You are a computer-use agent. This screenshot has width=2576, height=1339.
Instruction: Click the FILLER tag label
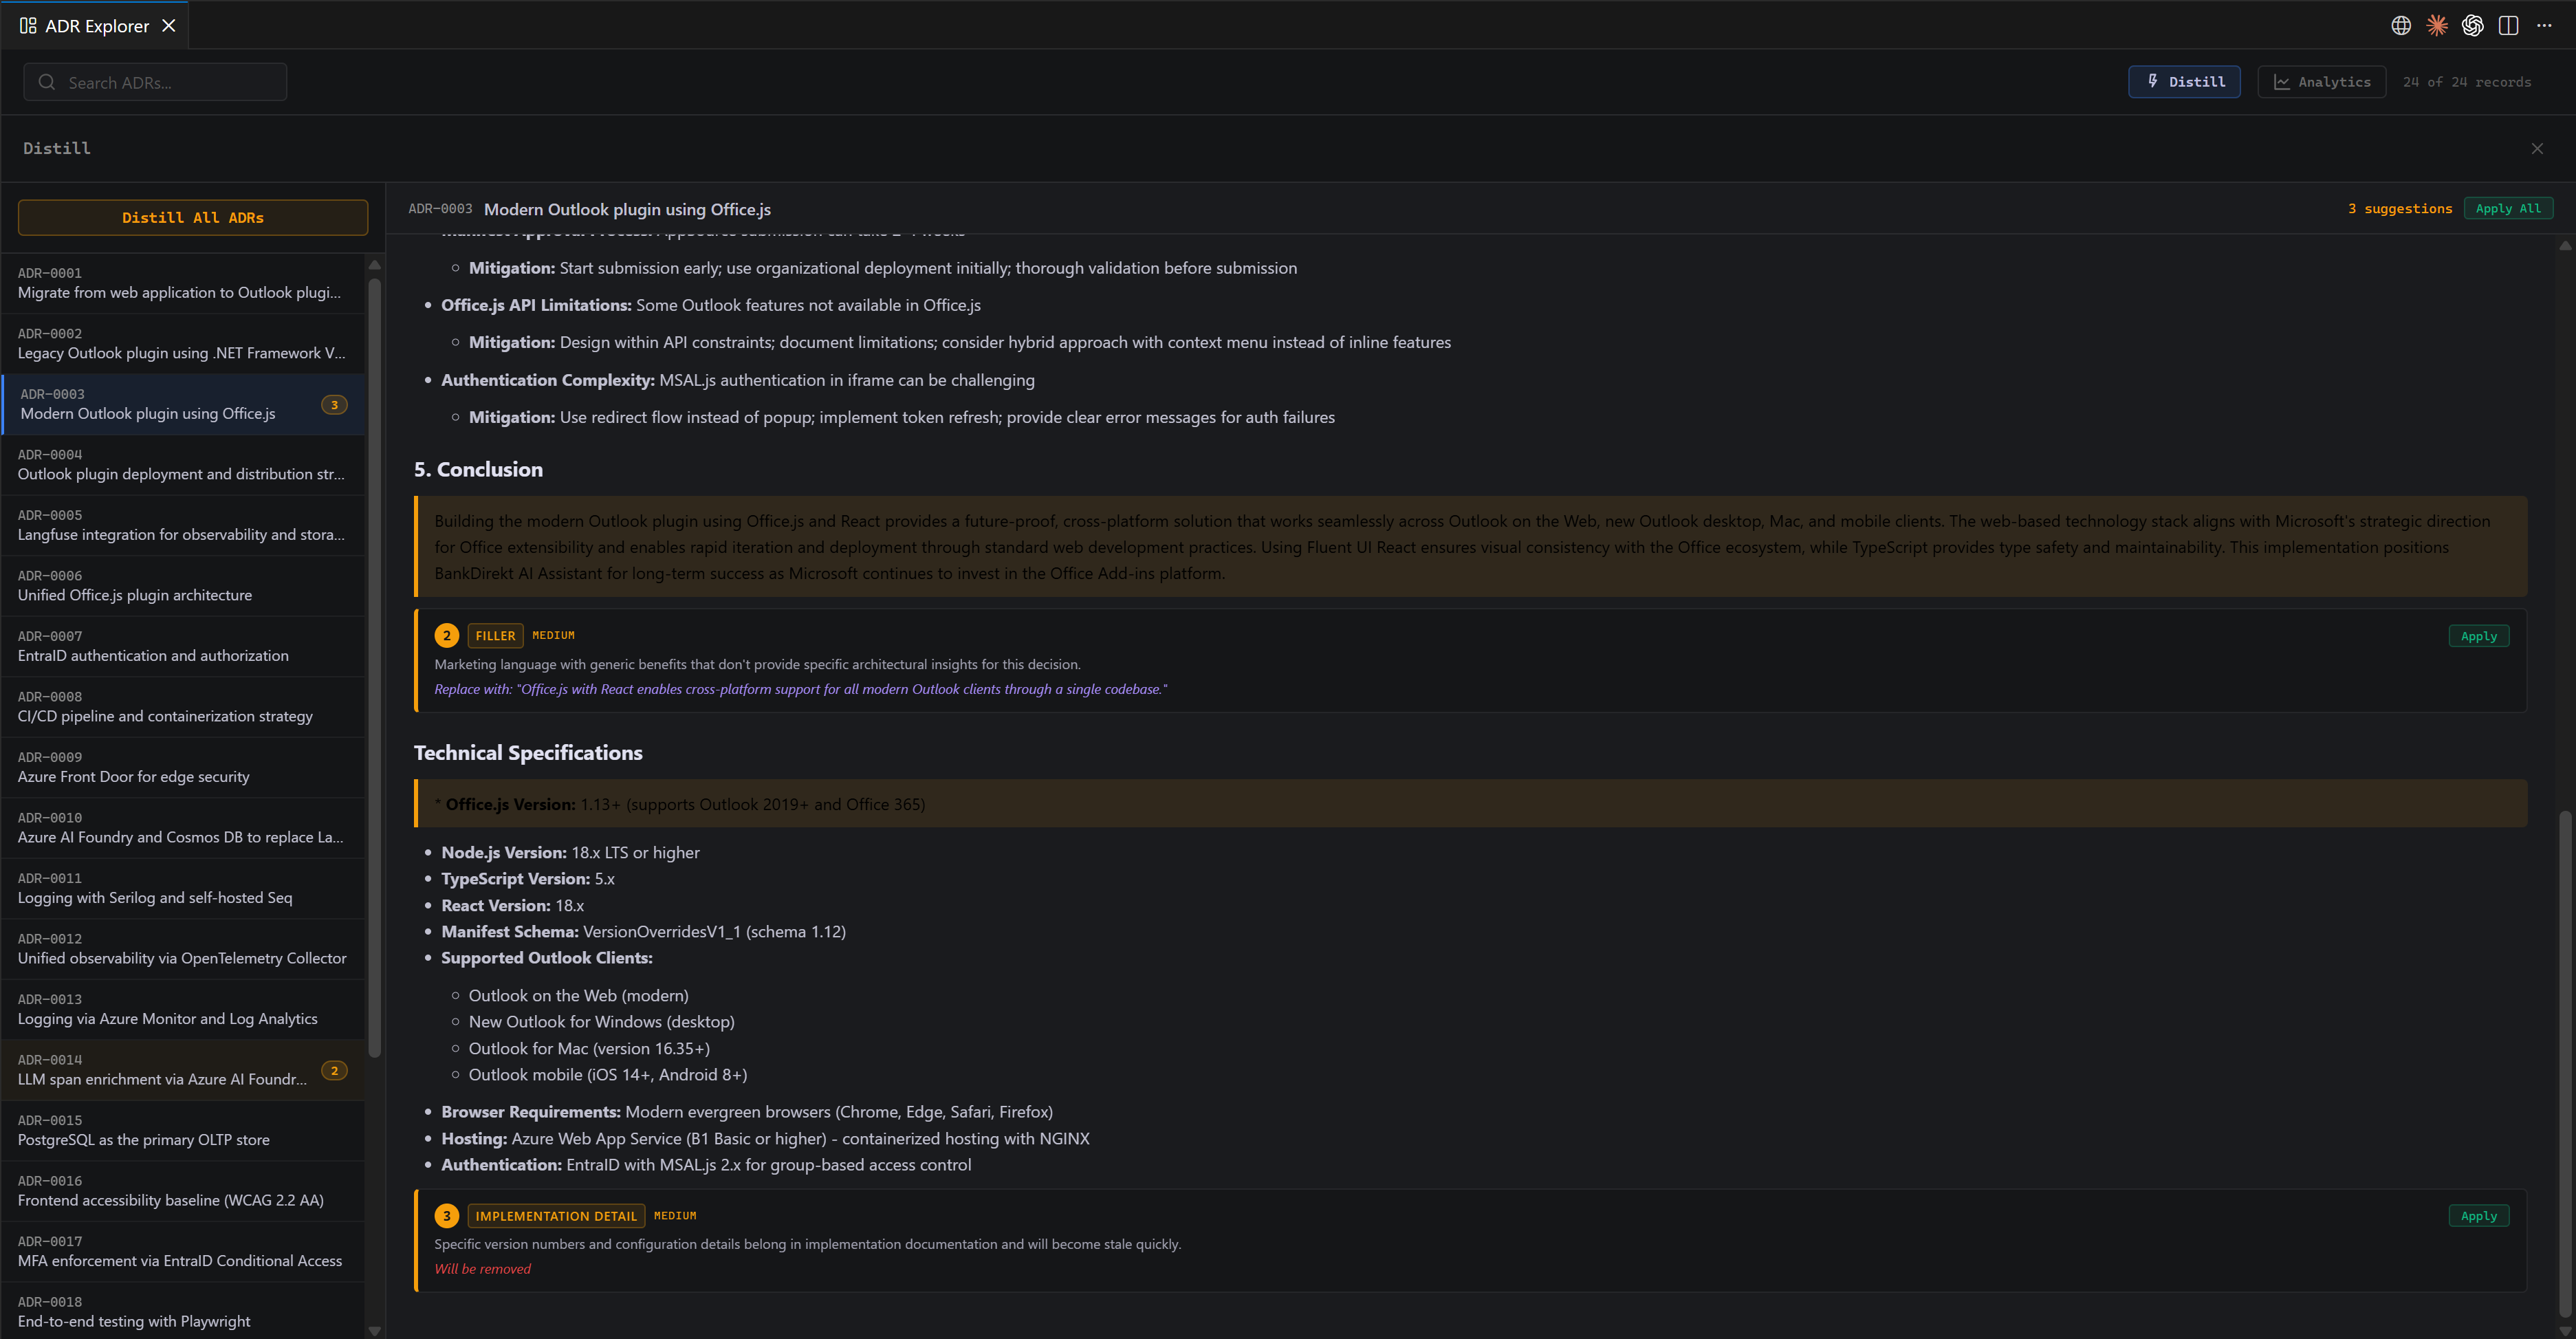tap(495, 636)
